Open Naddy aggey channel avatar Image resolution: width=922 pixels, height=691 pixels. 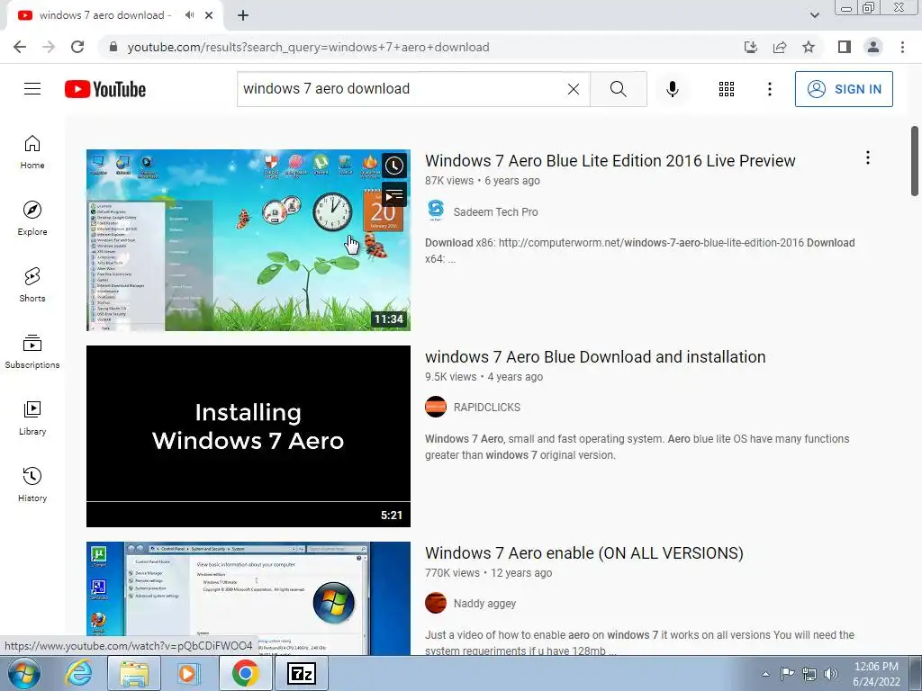click(x=436, y=603)
